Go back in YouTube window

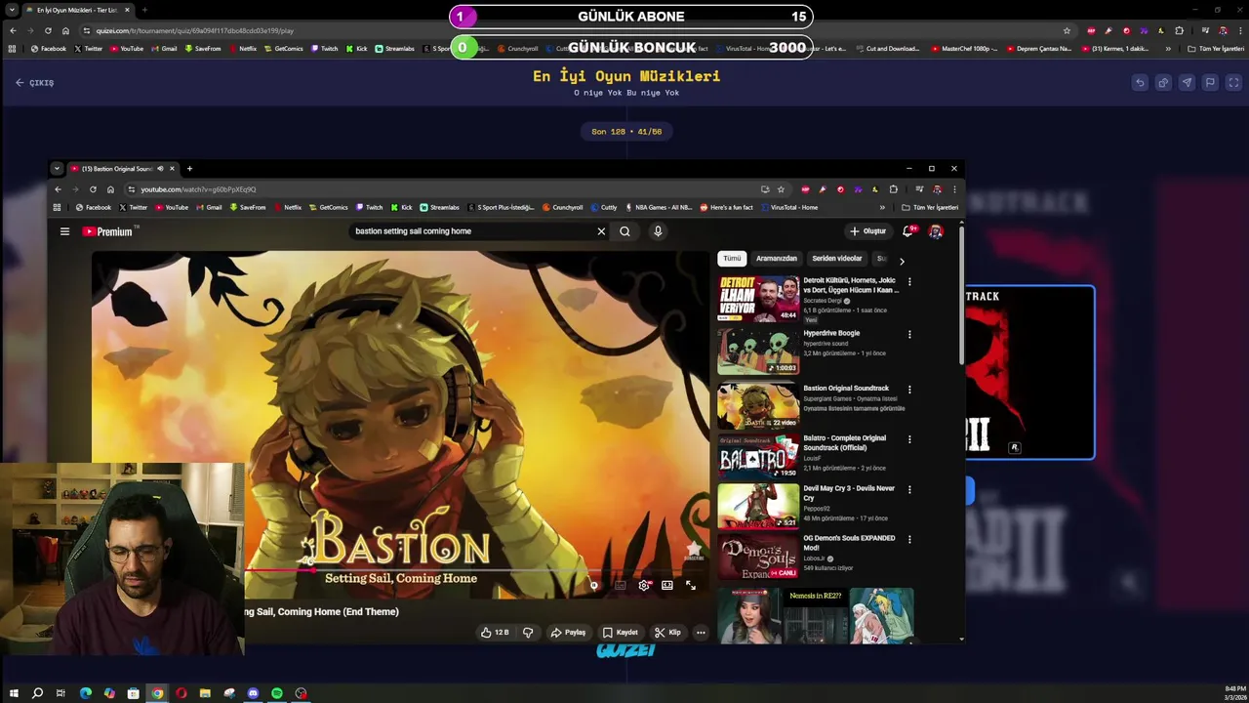click(x=58, y=189)
